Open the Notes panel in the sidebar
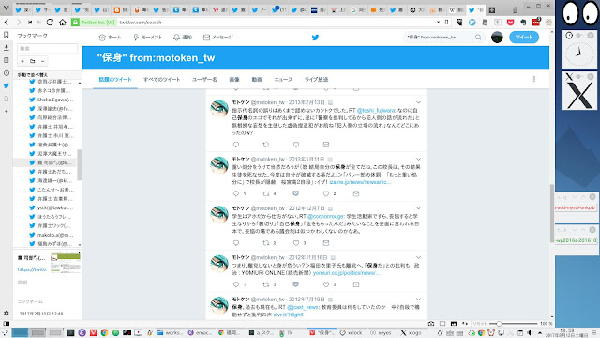This screenshot has width=600, height=338. click(7, 60)
